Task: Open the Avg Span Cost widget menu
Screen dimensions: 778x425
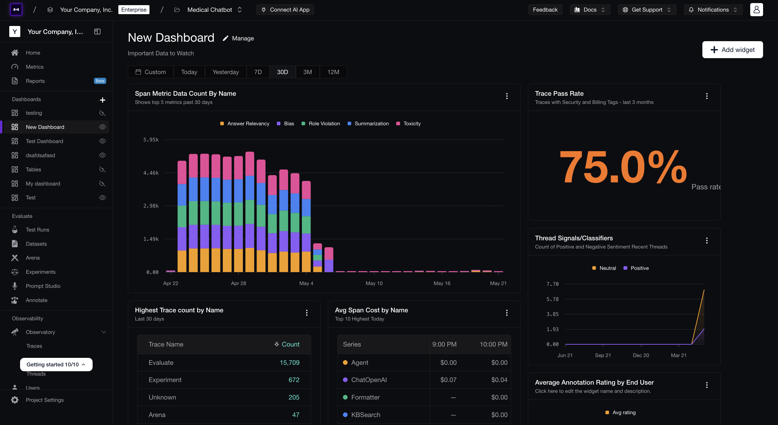Action: [507, 313]
